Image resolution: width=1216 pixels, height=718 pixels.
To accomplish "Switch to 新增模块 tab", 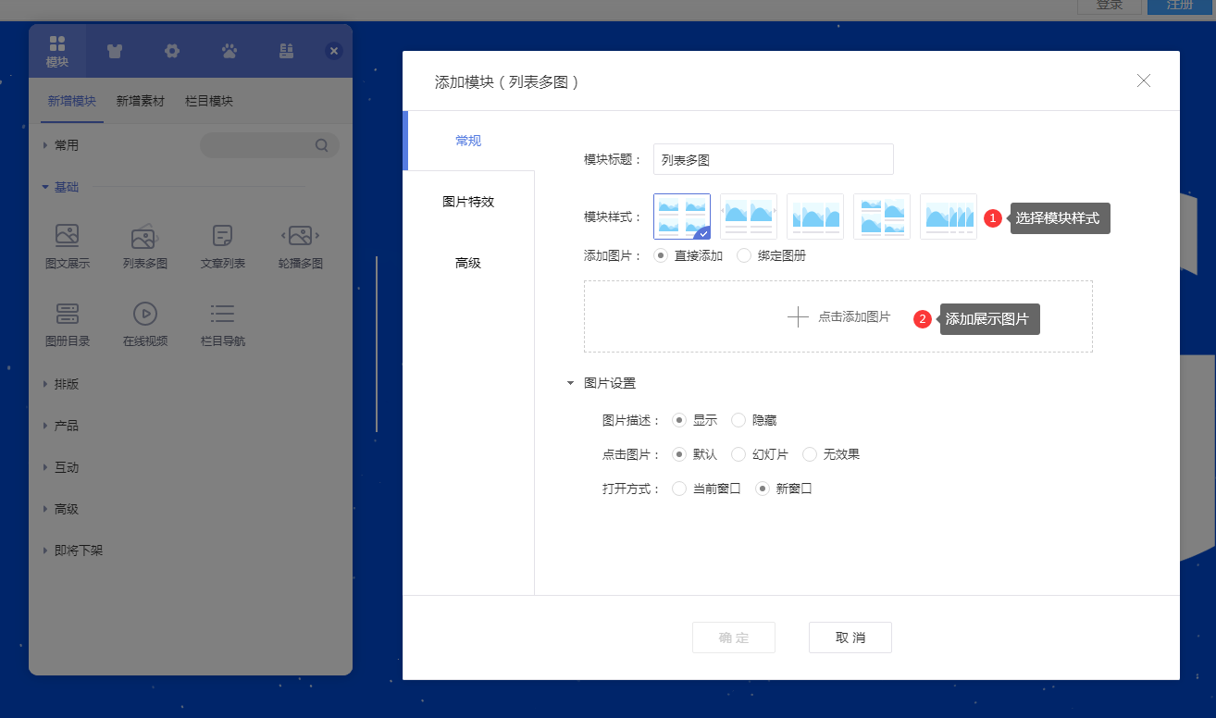I will pyautogui.click(x=72, y=102).
